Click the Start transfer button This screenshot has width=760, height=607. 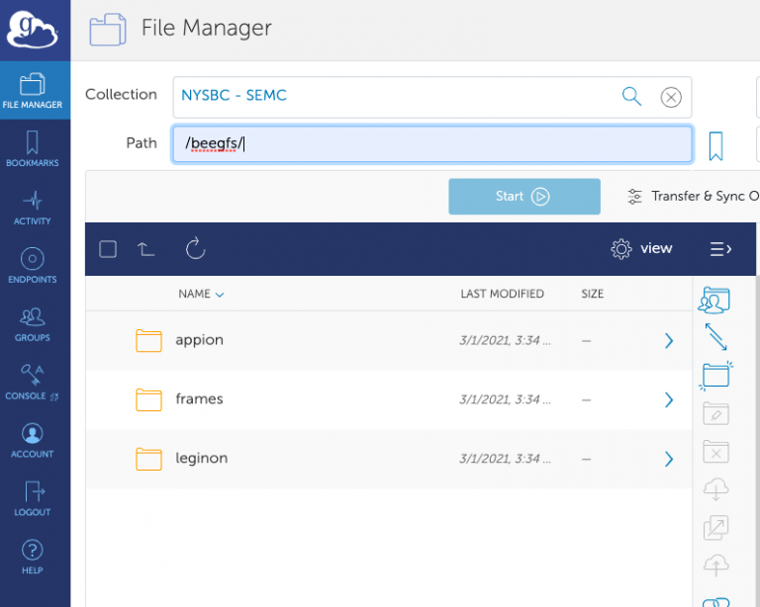coord(523,197)
